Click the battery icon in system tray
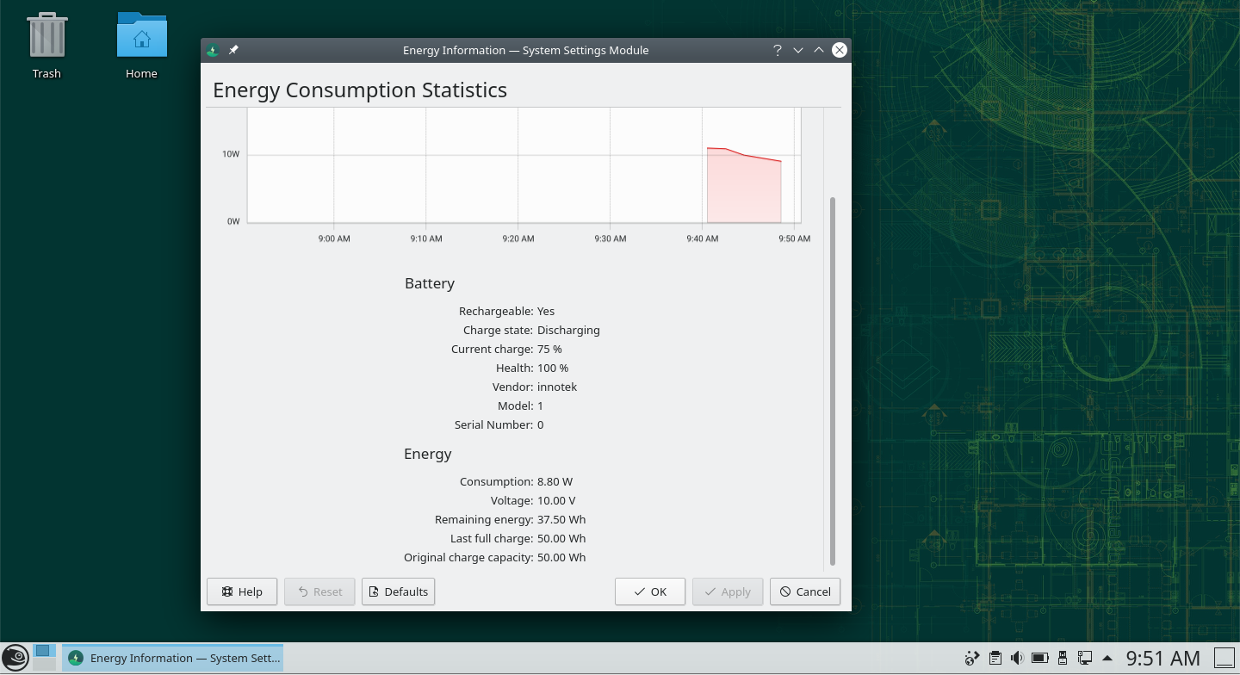 [x=1040, y=659]
